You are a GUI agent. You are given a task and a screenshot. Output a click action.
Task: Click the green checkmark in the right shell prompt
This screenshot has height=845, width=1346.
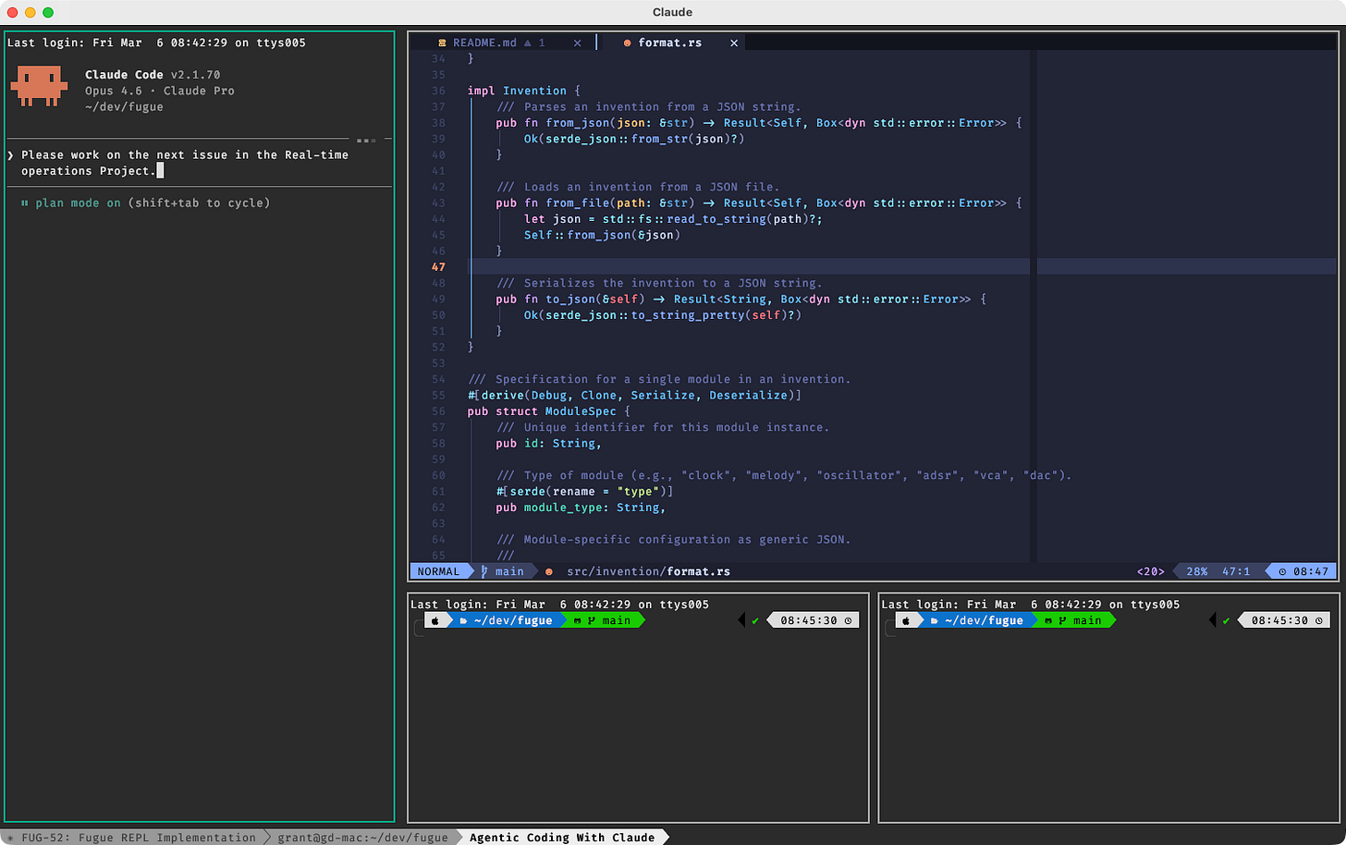(x=1226, y=620)
